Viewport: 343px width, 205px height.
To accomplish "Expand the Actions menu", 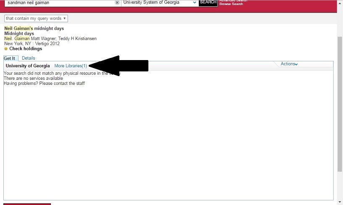I will pos(289,64).
